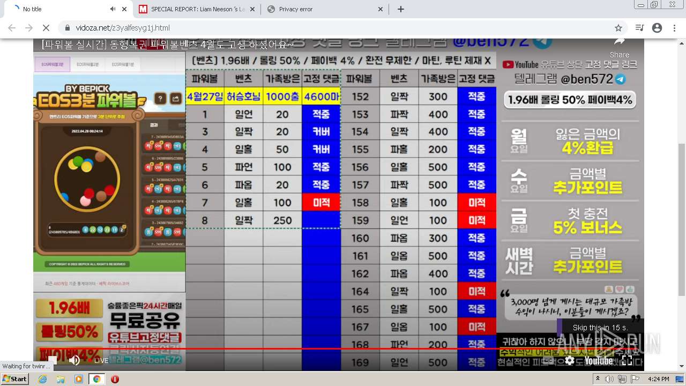Click the share icon in EOS game panel
This screenshot has width=686, height=386.
coord(175,99)
